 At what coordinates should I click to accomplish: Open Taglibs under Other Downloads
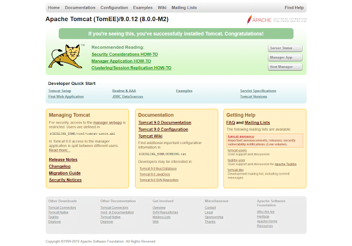(x=53, y=217)
